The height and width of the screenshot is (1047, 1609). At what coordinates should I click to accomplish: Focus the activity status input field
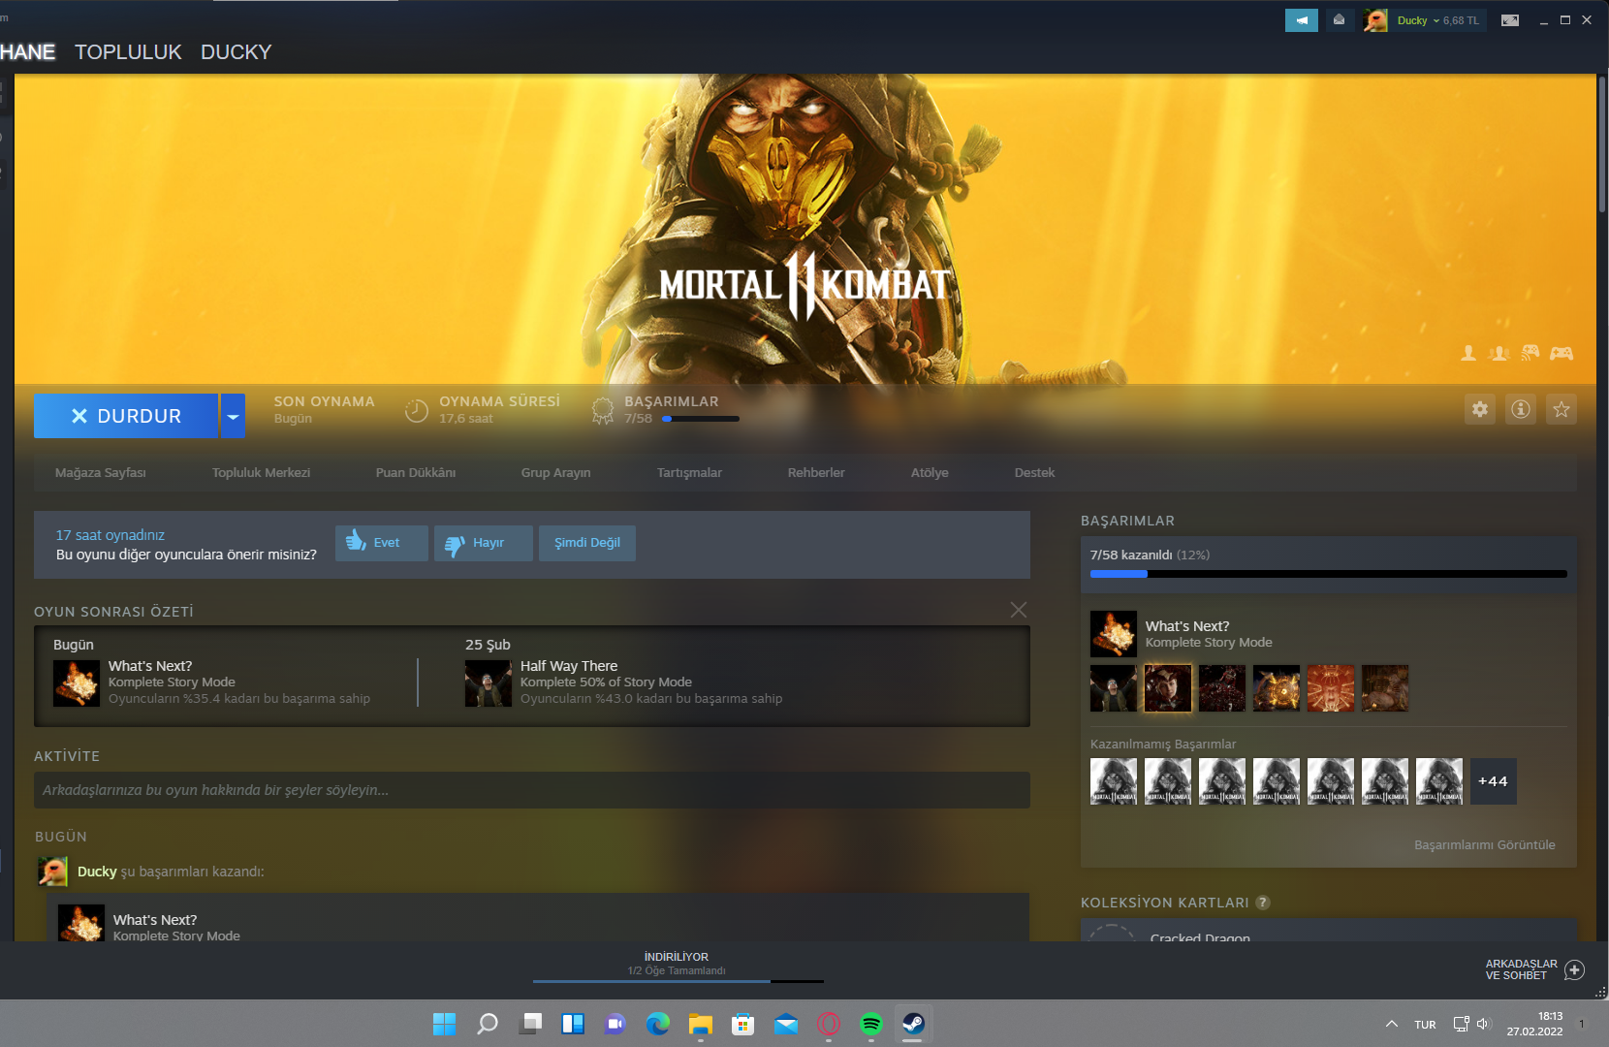coord(532,790)
